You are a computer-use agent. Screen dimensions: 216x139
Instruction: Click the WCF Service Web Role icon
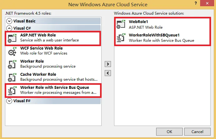coord(12,51)
